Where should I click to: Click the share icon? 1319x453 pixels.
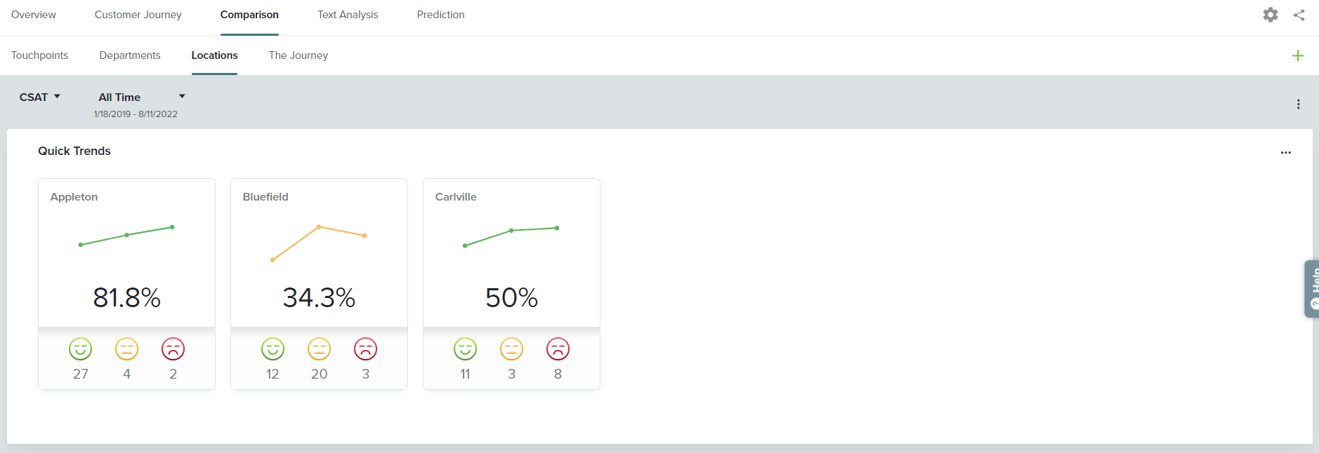tap(1299, 15)
